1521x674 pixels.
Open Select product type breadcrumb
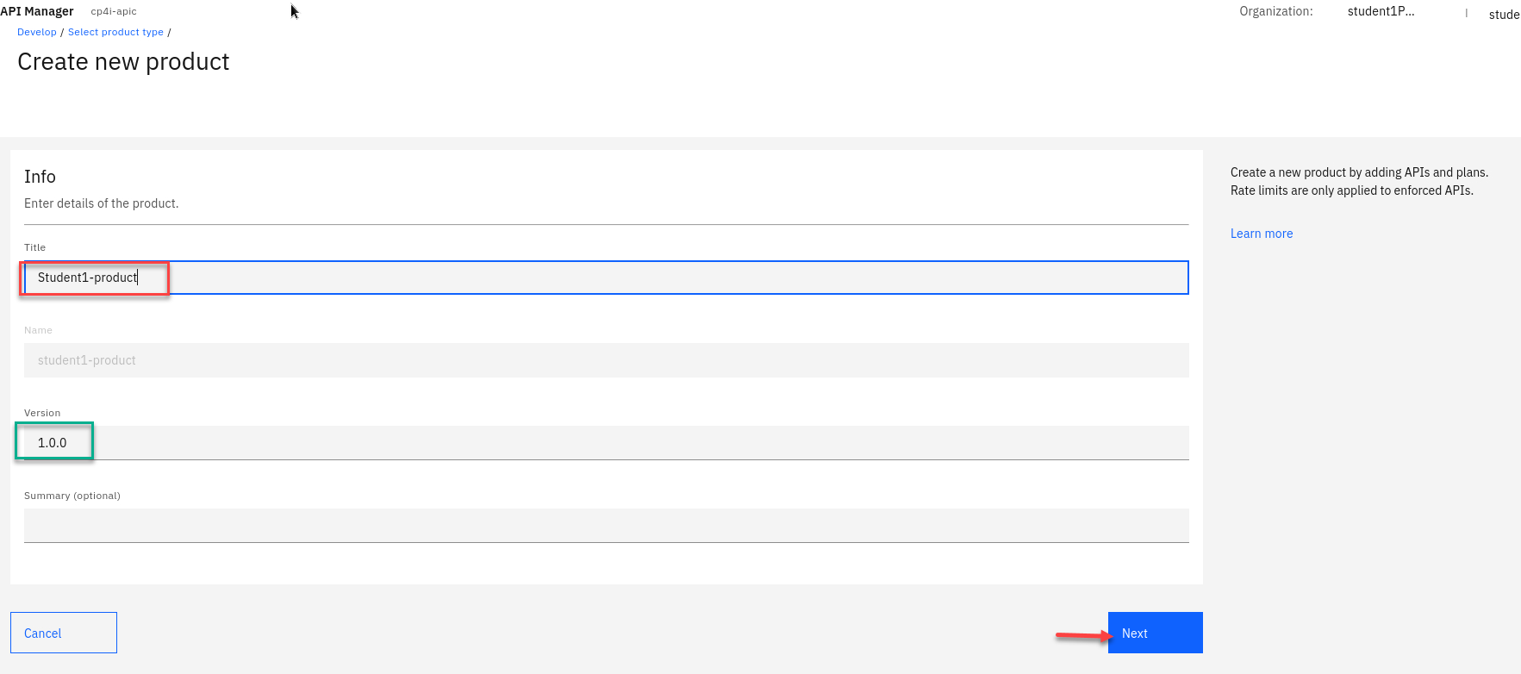115,32
